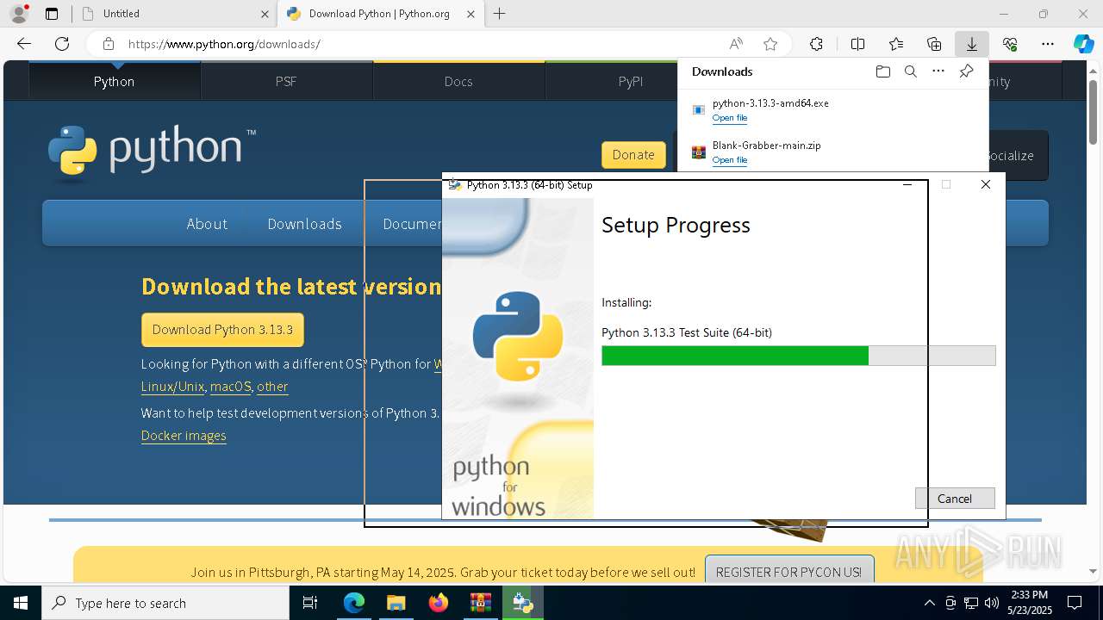Click the Donate button
Viewport: 1103px width, 620px height.
(x=633, y=155)
